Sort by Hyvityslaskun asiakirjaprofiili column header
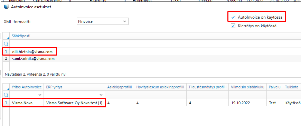This screenshot has height=126, width=301. (x=160, y=87)
